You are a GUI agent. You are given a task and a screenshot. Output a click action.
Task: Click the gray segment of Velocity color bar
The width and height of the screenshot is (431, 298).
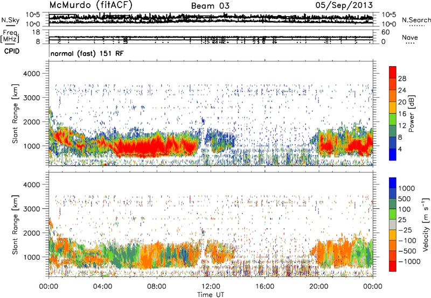[393, 225]
